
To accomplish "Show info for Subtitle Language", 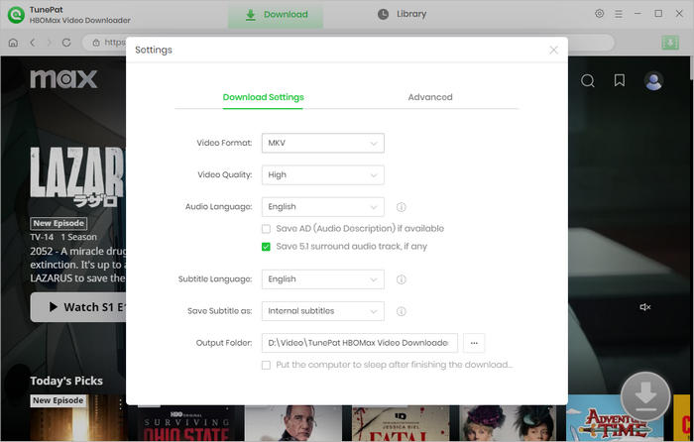I will click(401, 279).
